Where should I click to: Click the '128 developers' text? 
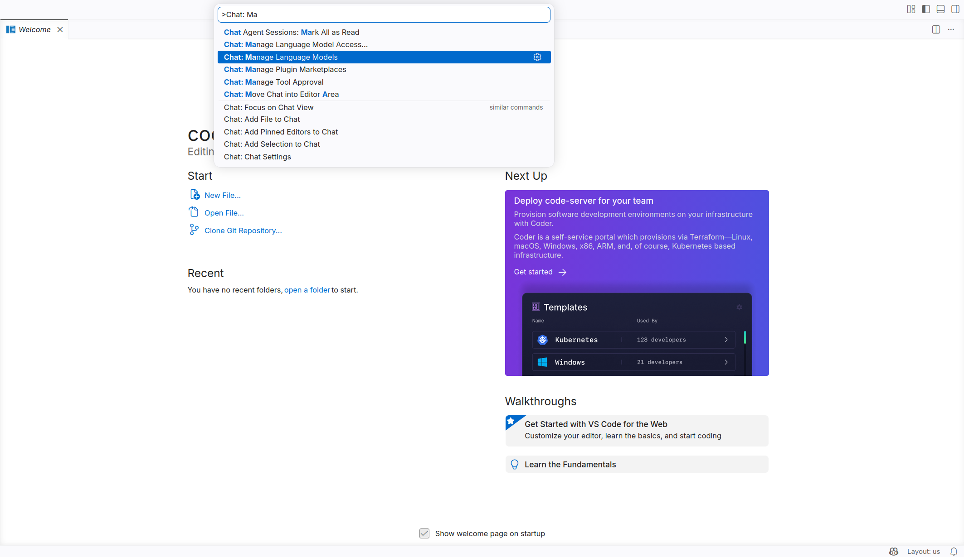pyautogui.click(x=661, y=340)
